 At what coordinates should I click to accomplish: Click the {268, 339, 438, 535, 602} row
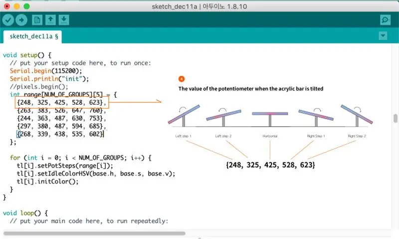(x=60, y=134)
